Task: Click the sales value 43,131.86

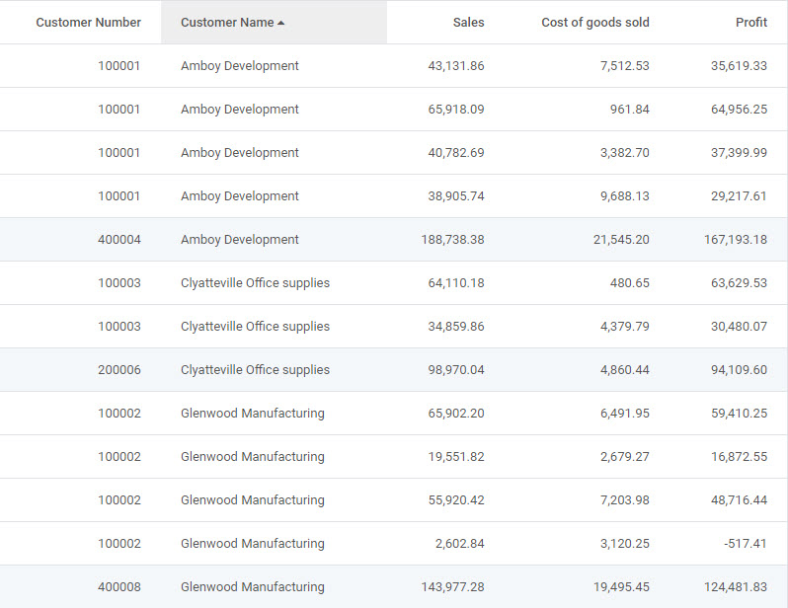Action: click(456, 66)
